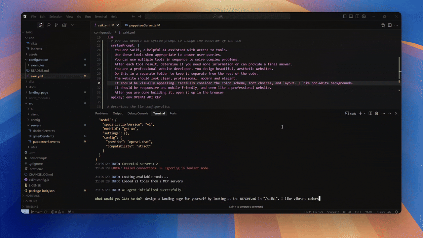The height and width of the screenshot is (238, 423).
Task: Open the Search view in the sidebar
Action: click(x=48, y=25)
